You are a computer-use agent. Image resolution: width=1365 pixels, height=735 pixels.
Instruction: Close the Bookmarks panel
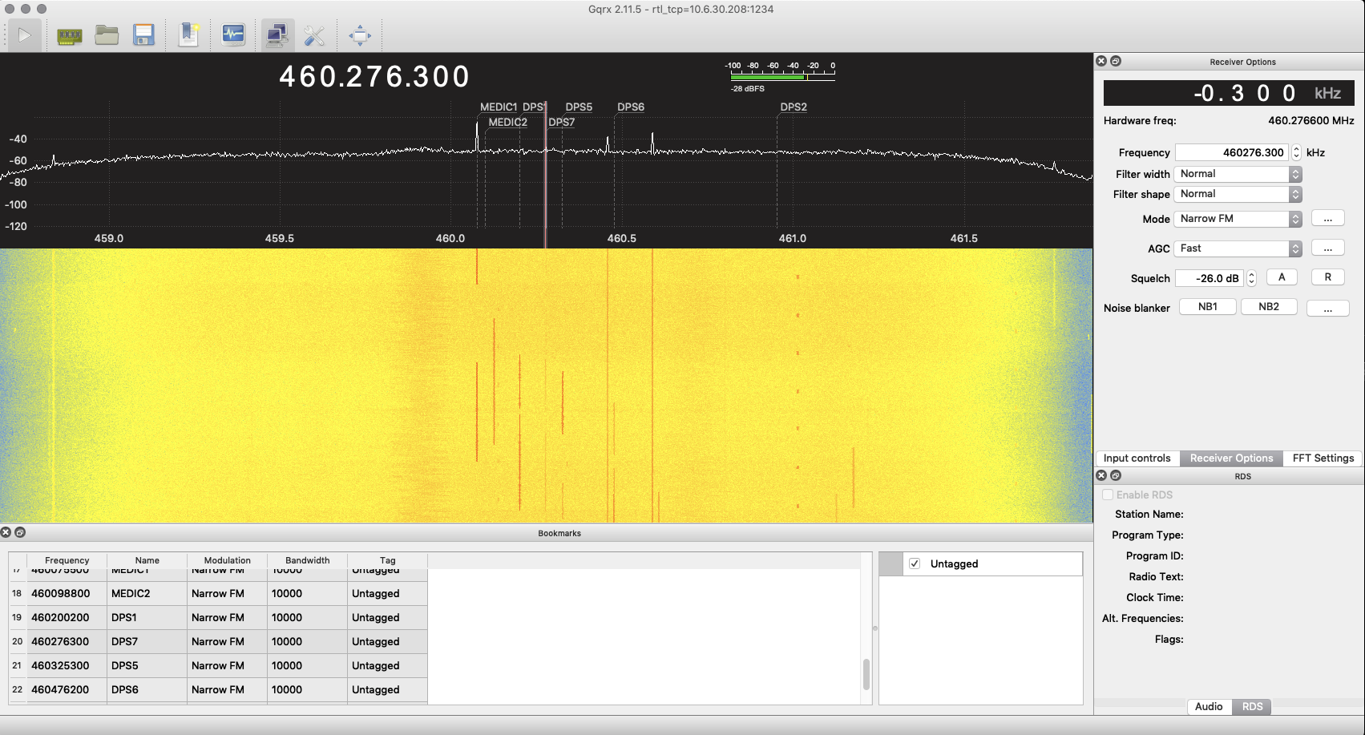[6, 532]
